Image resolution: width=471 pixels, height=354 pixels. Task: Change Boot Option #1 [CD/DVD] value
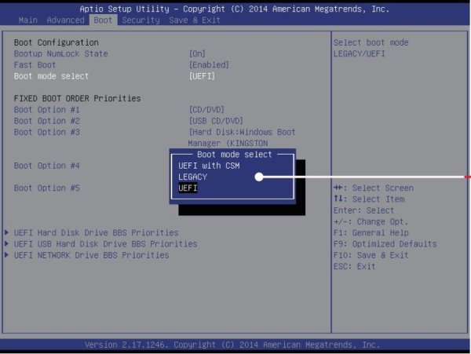pos(206,110)
